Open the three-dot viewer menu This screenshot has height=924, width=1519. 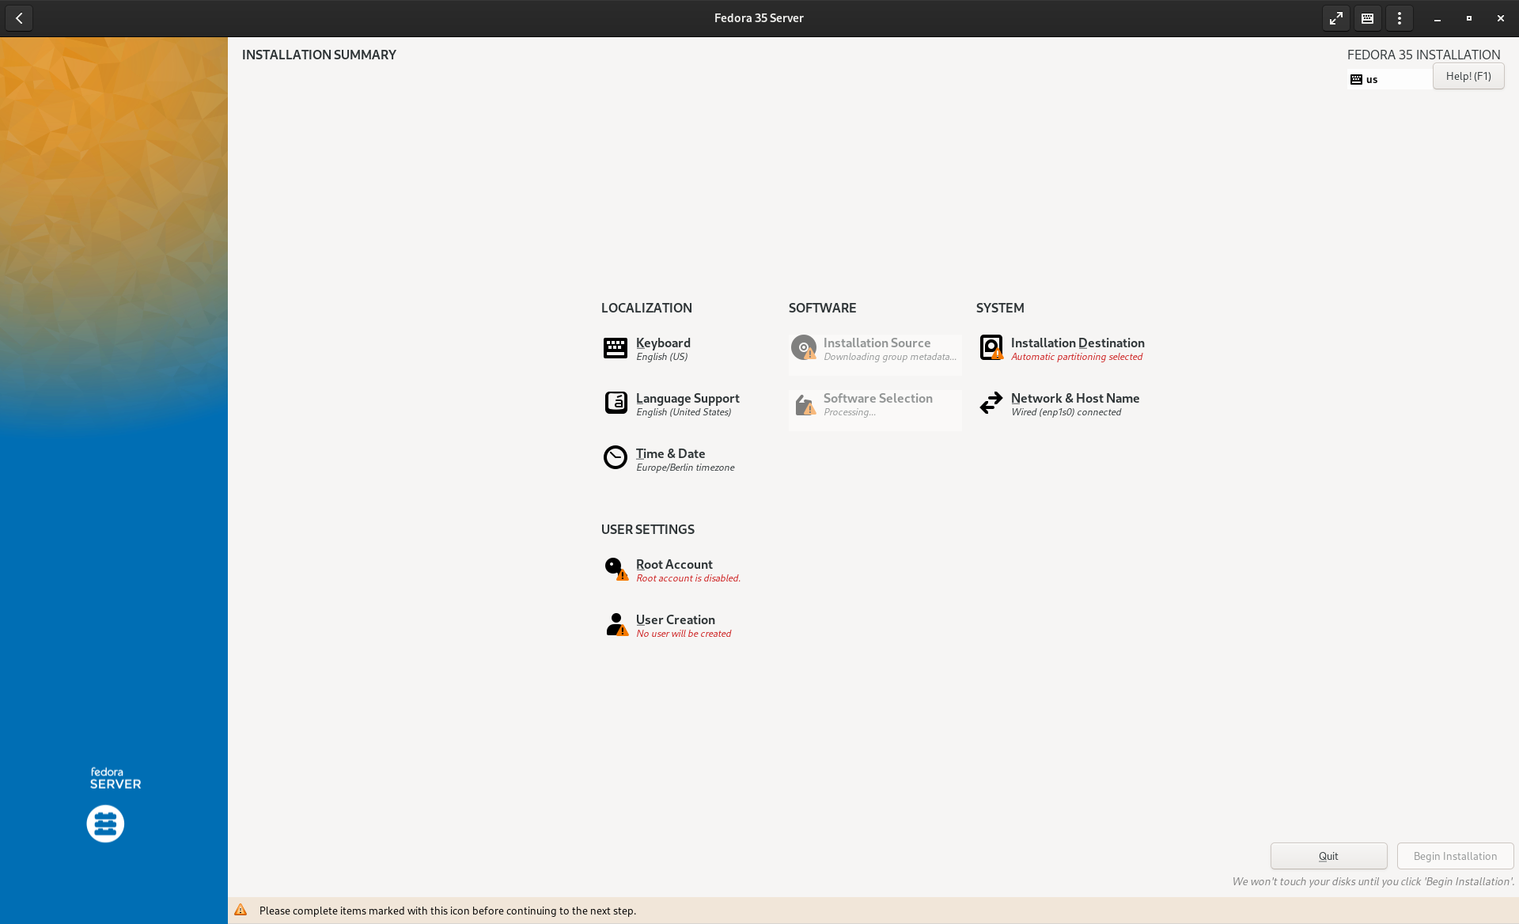click(x=1400, y=18)
